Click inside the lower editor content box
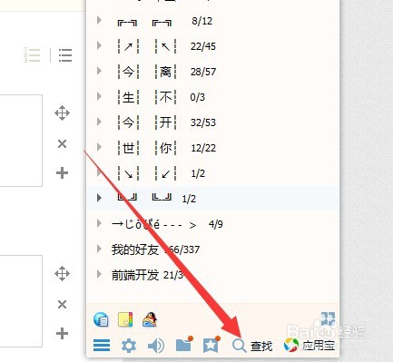This screenshot has width=393, height=362. click(21, 301)
